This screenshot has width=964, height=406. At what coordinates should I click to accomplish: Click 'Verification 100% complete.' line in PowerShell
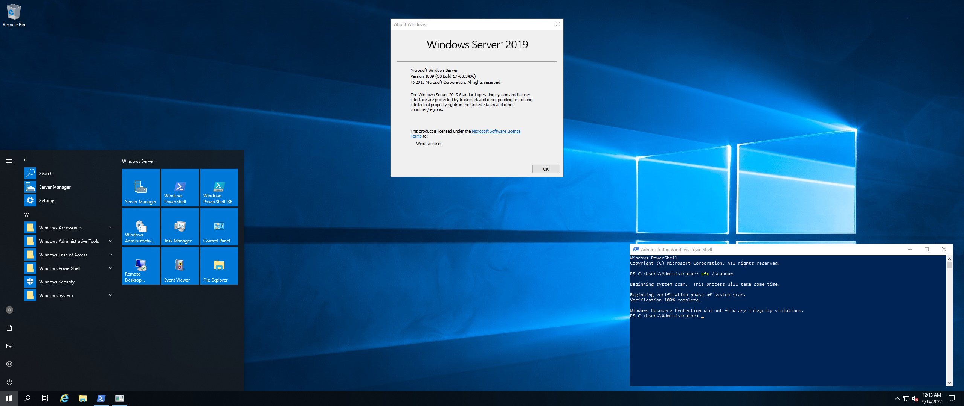coord(665,300)
